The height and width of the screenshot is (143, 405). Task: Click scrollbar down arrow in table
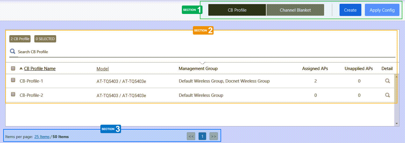(x=397, y=124)
